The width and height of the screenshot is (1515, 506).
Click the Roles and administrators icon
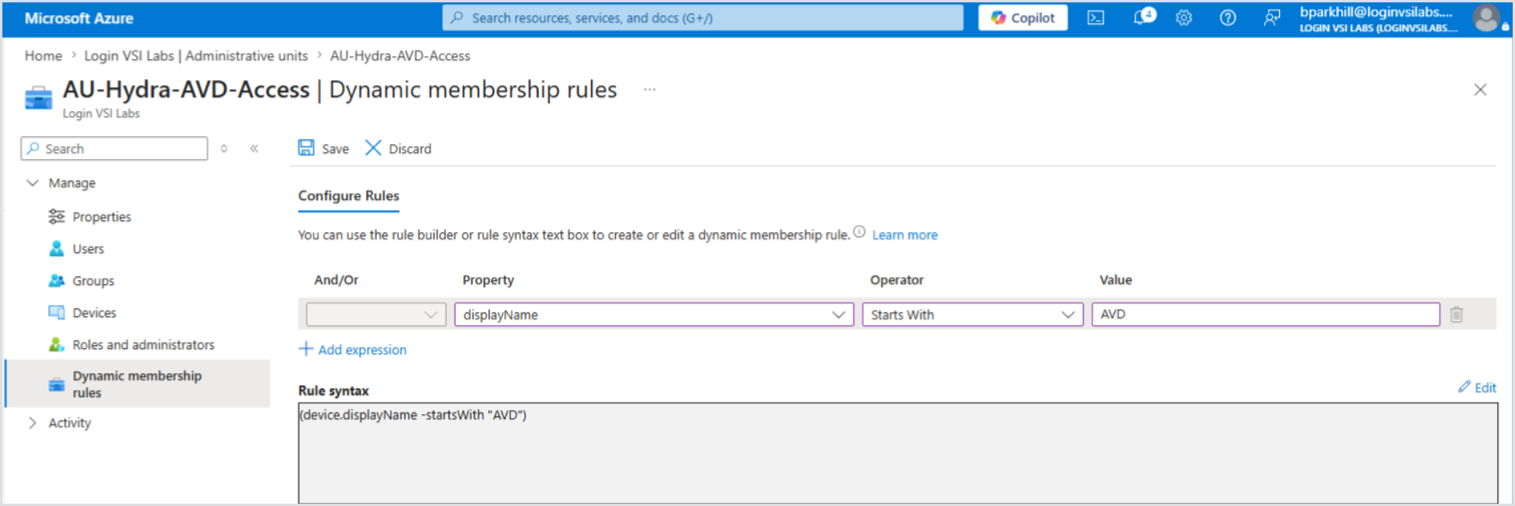[x=56, y=345]
